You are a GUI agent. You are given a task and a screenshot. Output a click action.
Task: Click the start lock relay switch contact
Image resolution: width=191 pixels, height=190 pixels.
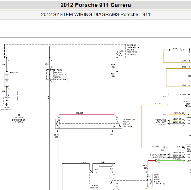113,181
